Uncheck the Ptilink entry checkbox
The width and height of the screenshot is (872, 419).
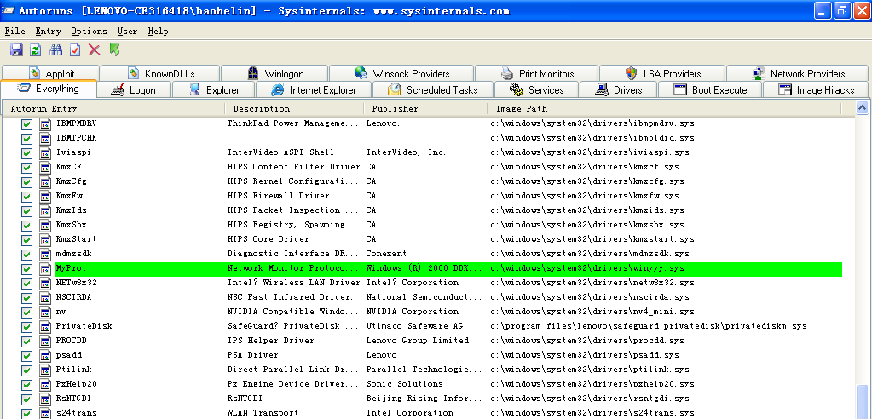(x=26, y=370)
